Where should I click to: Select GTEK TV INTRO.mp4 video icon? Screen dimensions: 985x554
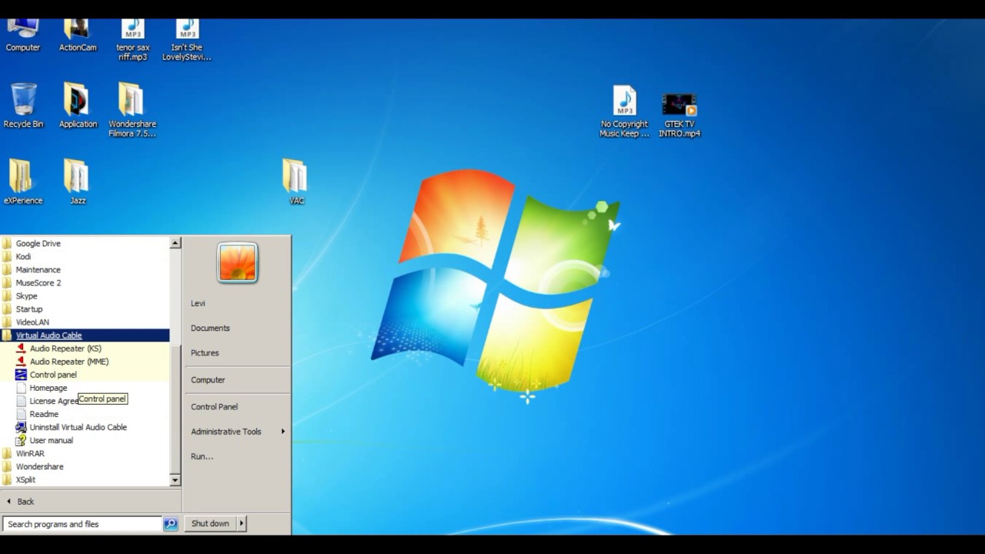(x=679, y=115)
